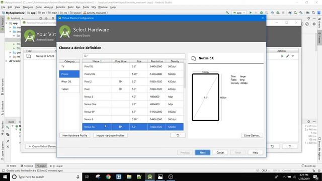The image size is (322, 181).
Task: Click Type here to search box
Action: click(x=45, y=176)
